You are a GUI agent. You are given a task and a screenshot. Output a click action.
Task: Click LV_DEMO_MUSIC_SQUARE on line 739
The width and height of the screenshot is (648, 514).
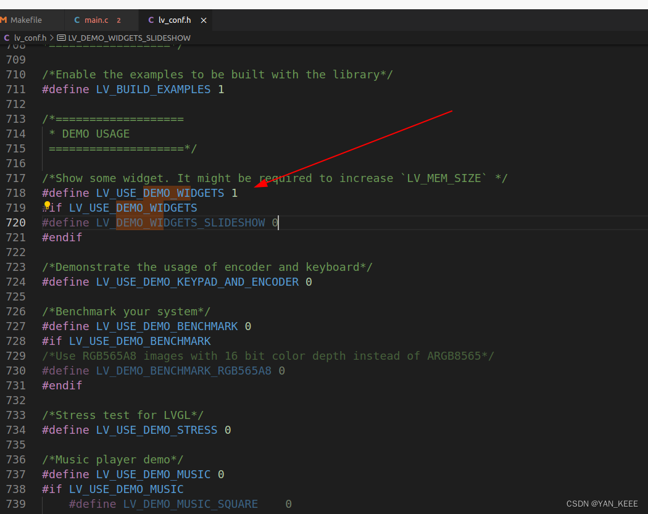pyautogui.click(x=191, y=504)
